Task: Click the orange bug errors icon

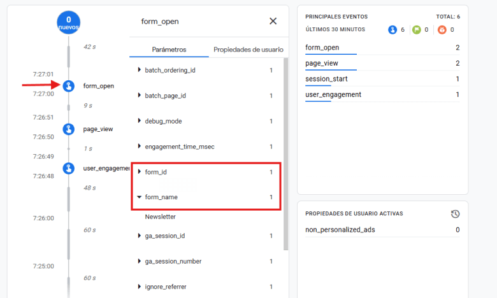Action: pyautogui.click(x=442, y=30)
